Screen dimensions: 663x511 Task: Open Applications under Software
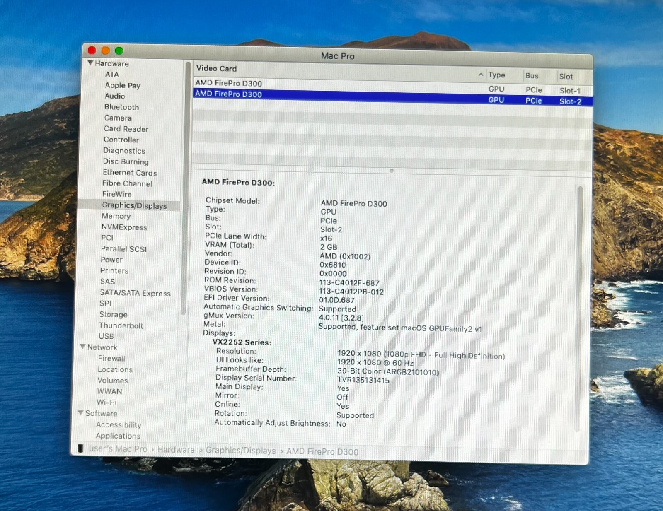tap(118, 436)
